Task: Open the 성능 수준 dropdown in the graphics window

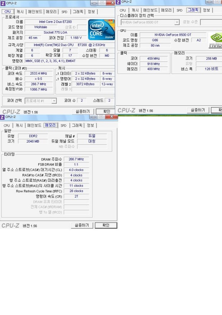Action: (211, 22)
